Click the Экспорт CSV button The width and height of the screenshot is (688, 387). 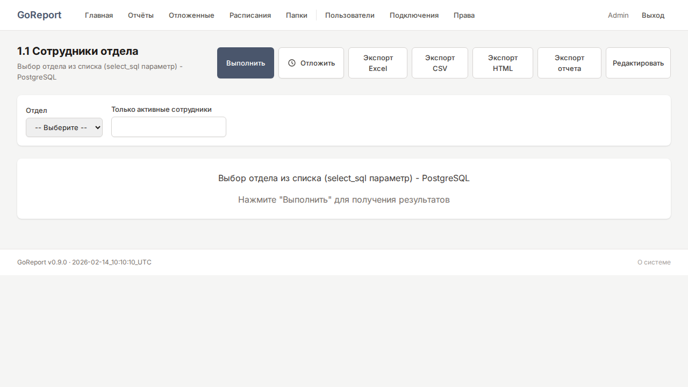click(x=440, y=63)
